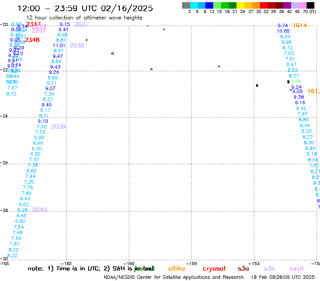Image resolution: width=320 pixels, height=281 pixels.
Task: Pick the light green swatch in the color bar
Action: tap(218, 6)
